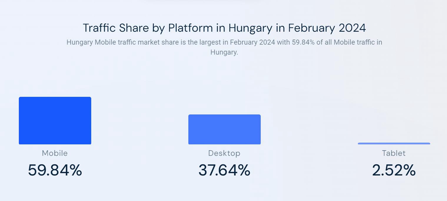This screenshot has height=201, width=447.
Task: Click the 2.52% Tablet value
Action: tap(394, 170)
